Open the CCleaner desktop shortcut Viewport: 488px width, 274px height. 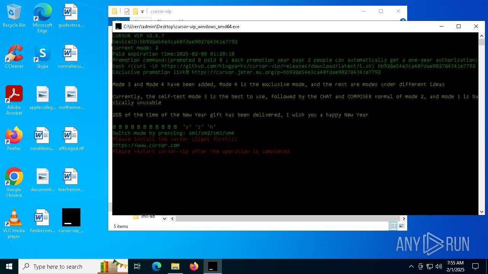pos(14,57)
